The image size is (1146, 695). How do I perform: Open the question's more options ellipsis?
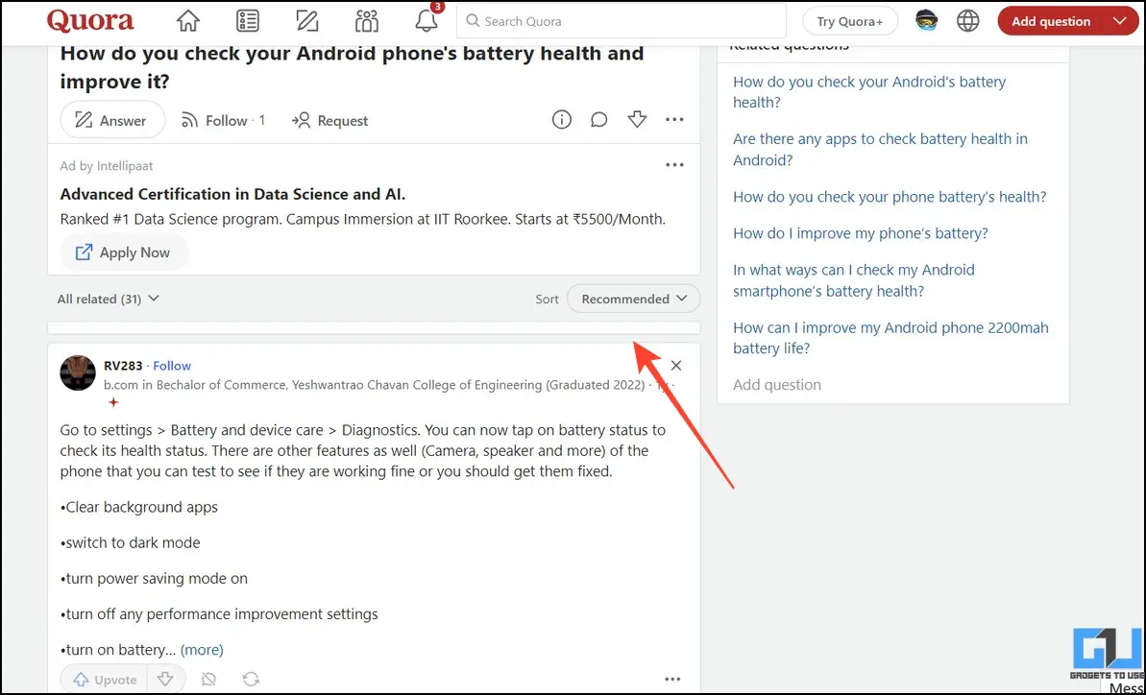[674, 120]
